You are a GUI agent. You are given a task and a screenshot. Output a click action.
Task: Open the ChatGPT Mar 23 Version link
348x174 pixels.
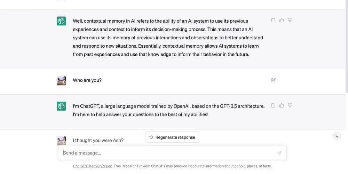[93, 166]
